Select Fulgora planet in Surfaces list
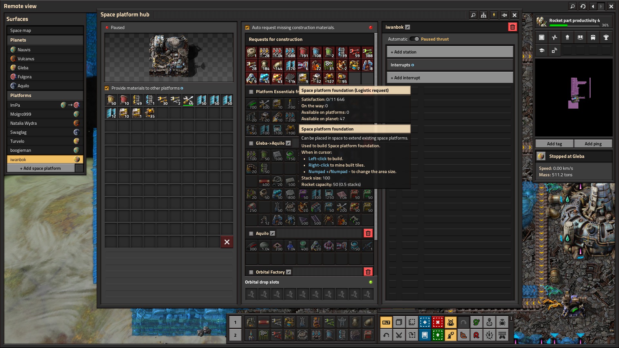Image resolution: width=619 pixels, height=348 pixels. [45, 77]
